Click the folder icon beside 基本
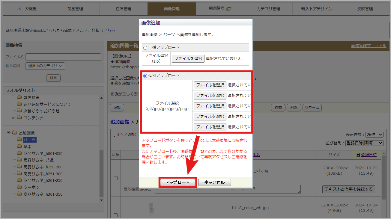 (19, 146)
